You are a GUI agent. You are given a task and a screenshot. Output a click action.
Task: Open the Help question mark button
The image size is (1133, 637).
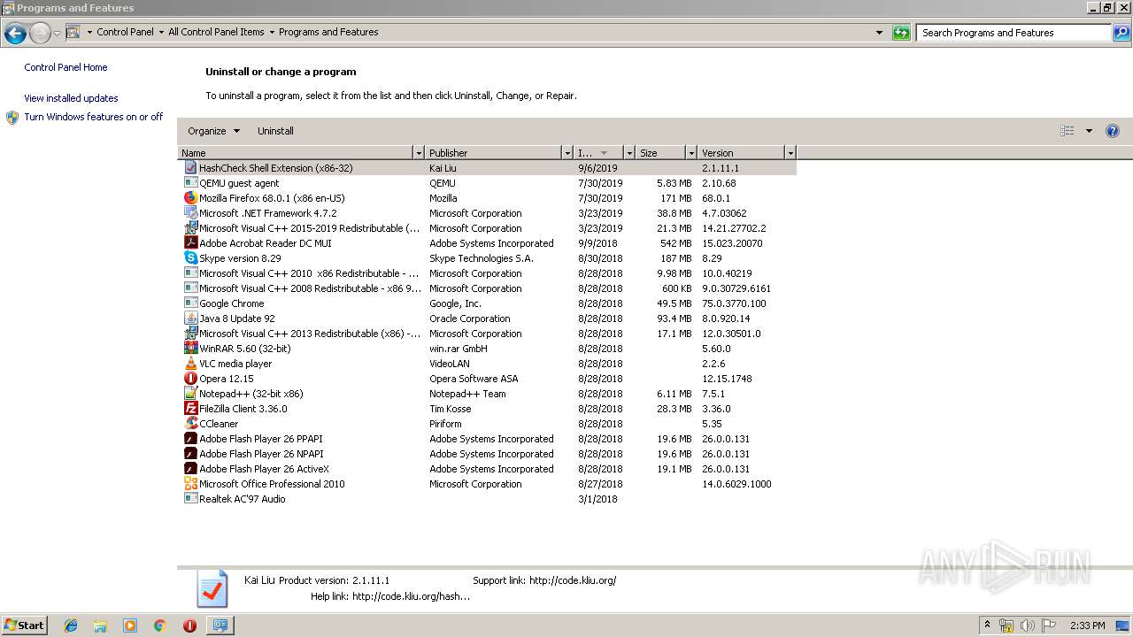coord(1113,131)
